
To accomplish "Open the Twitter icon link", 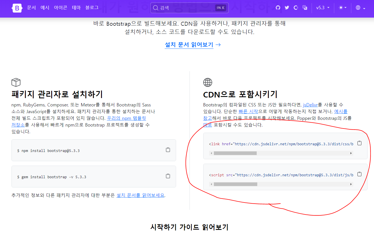I will pos(287,8).
